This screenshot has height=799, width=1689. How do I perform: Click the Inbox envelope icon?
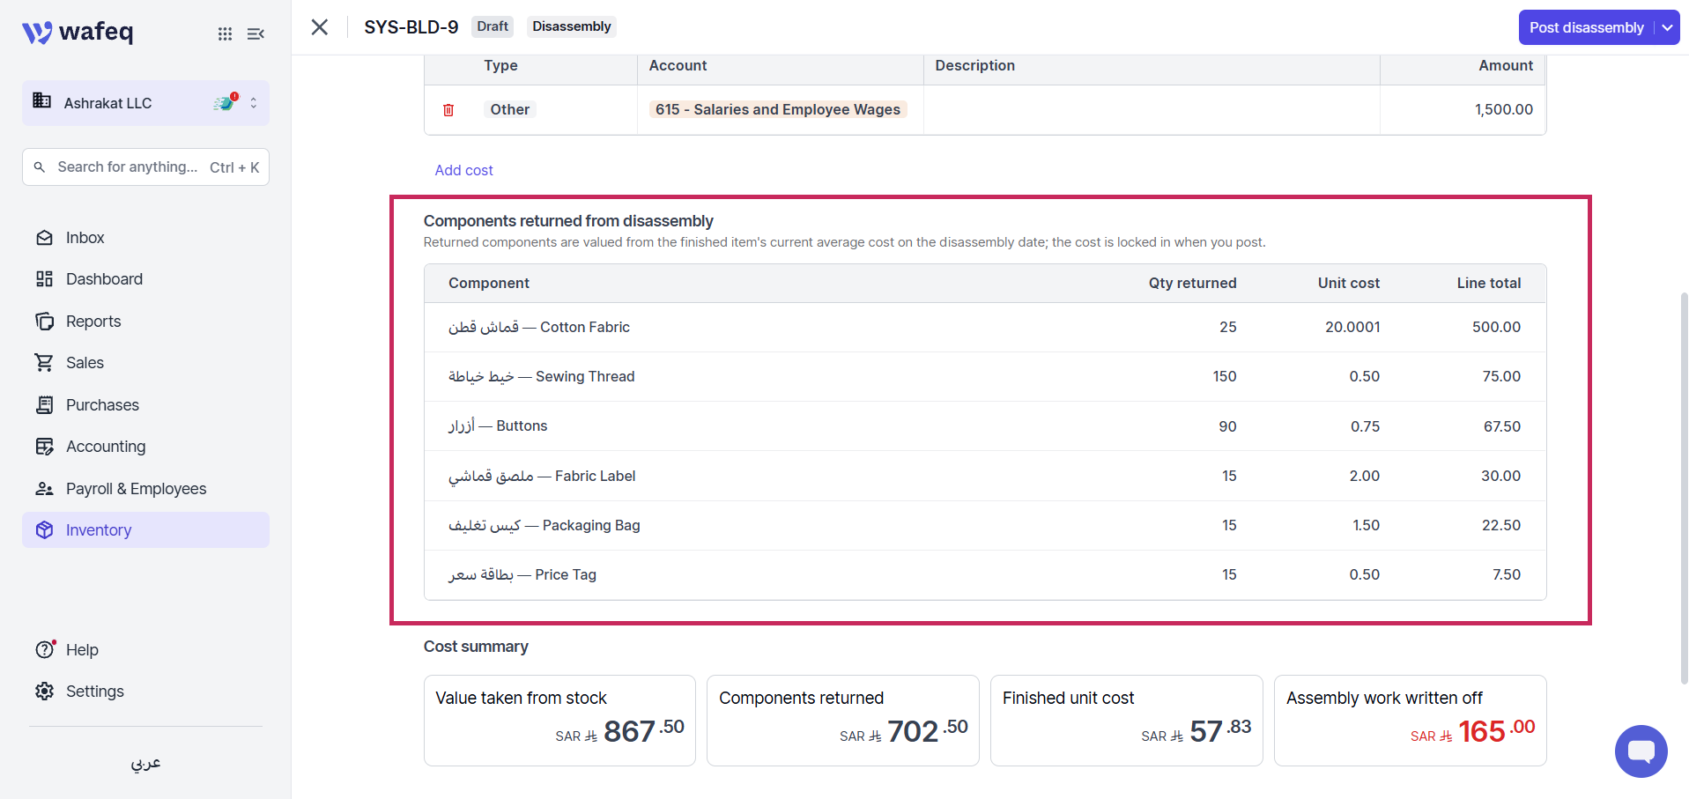(x=45, y=238)
